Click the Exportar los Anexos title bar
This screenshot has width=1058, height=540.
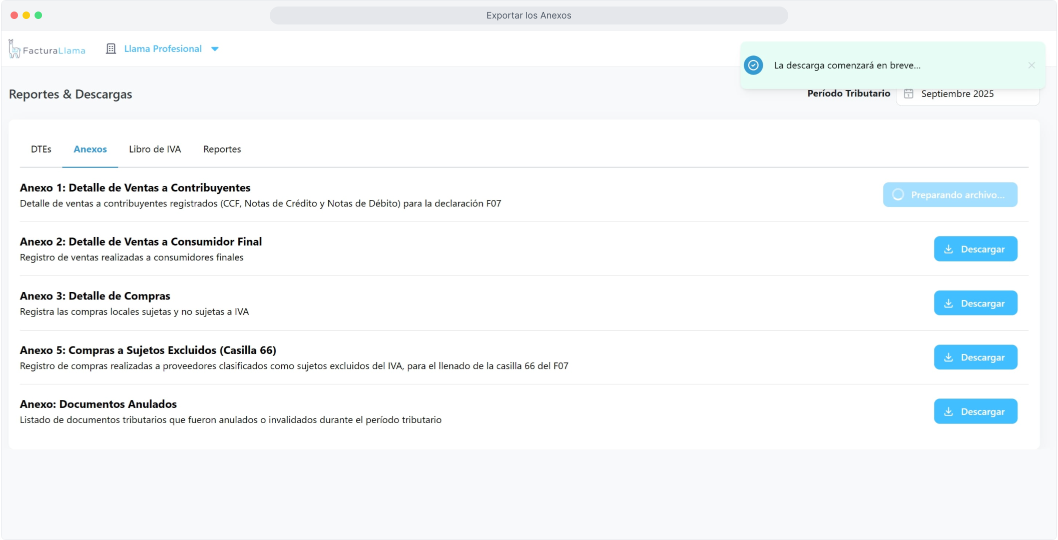click(528, 15)
